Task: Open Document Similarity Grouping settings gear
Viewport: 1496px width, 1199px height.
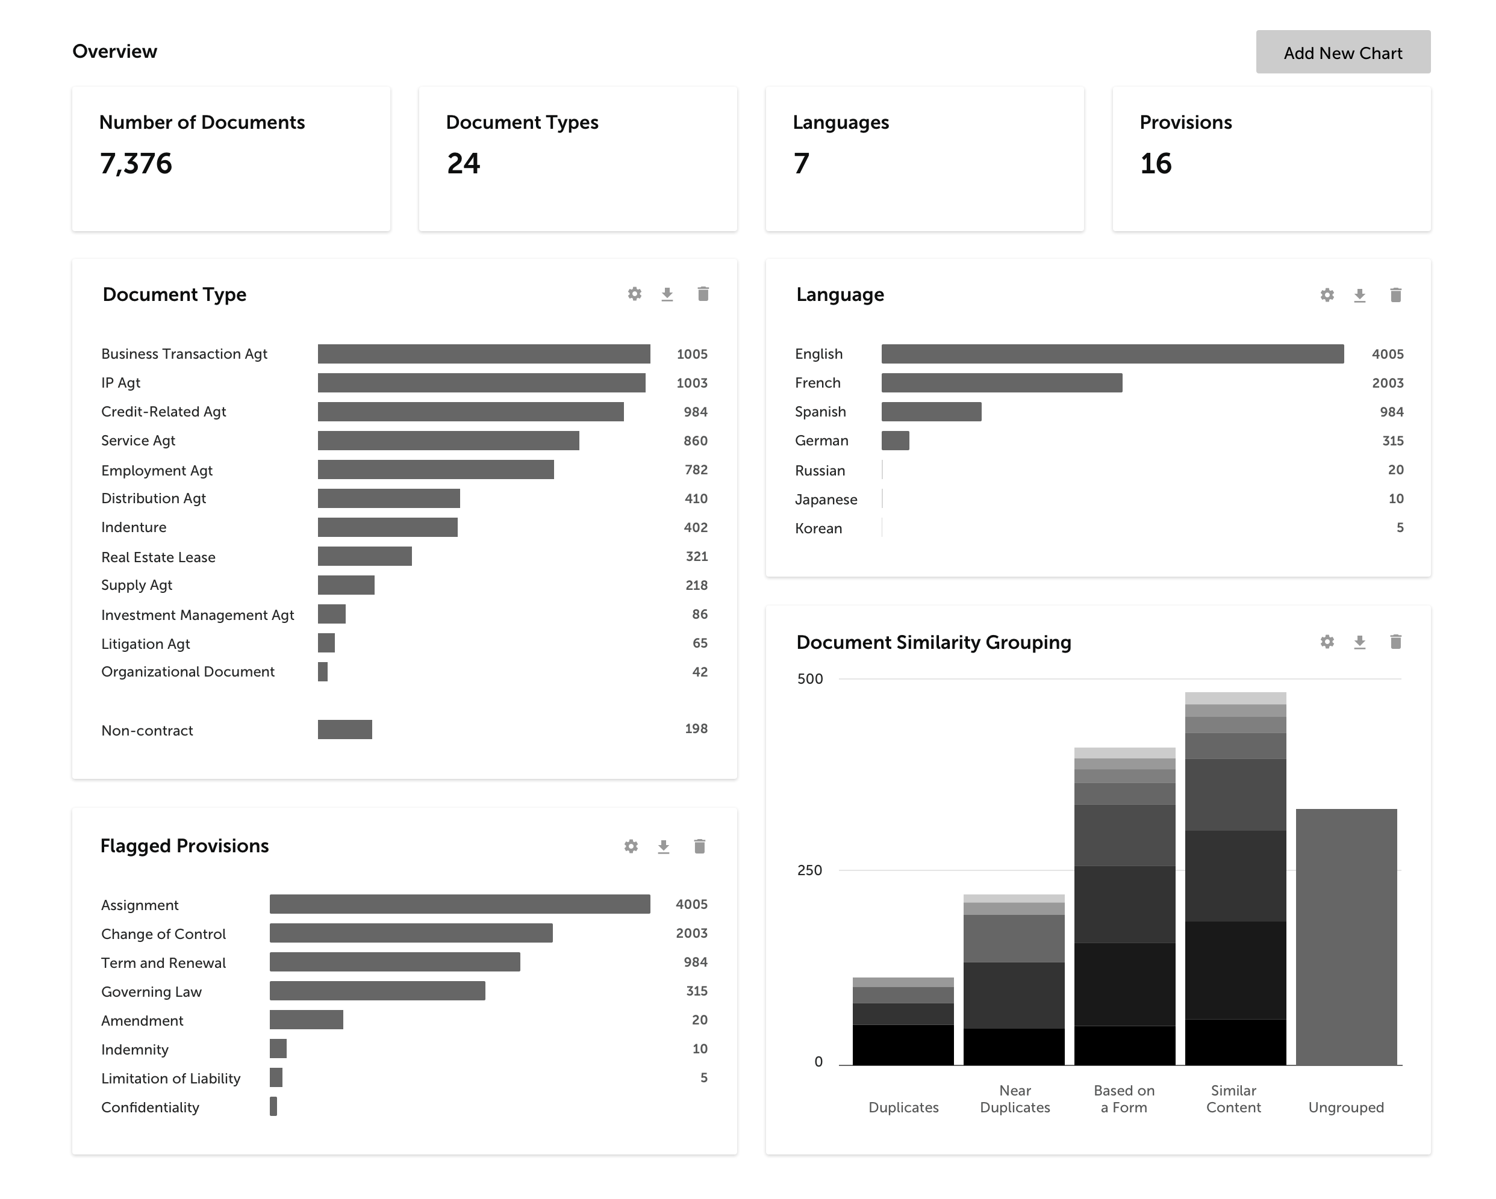Action: point(1327,642)
